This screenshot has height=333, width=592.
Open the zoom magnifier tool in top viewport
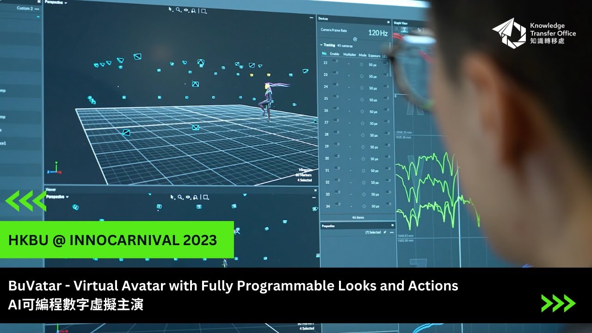point(178,9)
